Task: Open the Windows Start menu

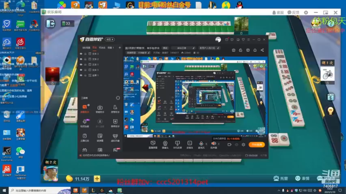Action: pyautogui.click(x=4, y=190)
